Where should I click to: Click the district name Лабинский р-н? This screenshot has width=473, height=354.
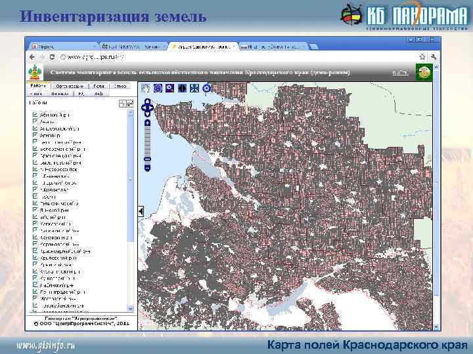click(56, 285)
